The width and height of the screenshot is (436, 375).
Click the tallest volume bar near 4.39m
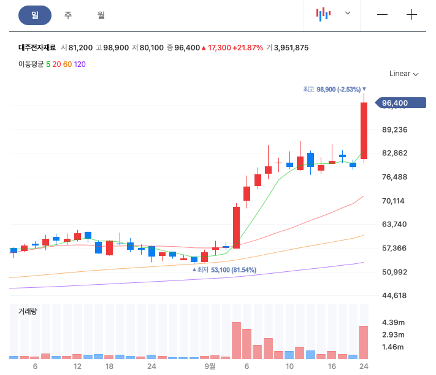pyautogui.click(x=236, y=341)
